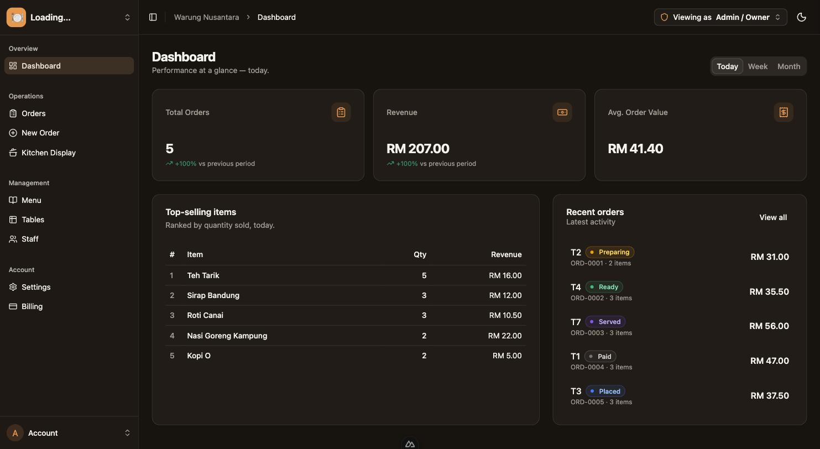Open Dashboard in the sidebar
The width and height of the screenshot is (820, 449).
[69, 66]
